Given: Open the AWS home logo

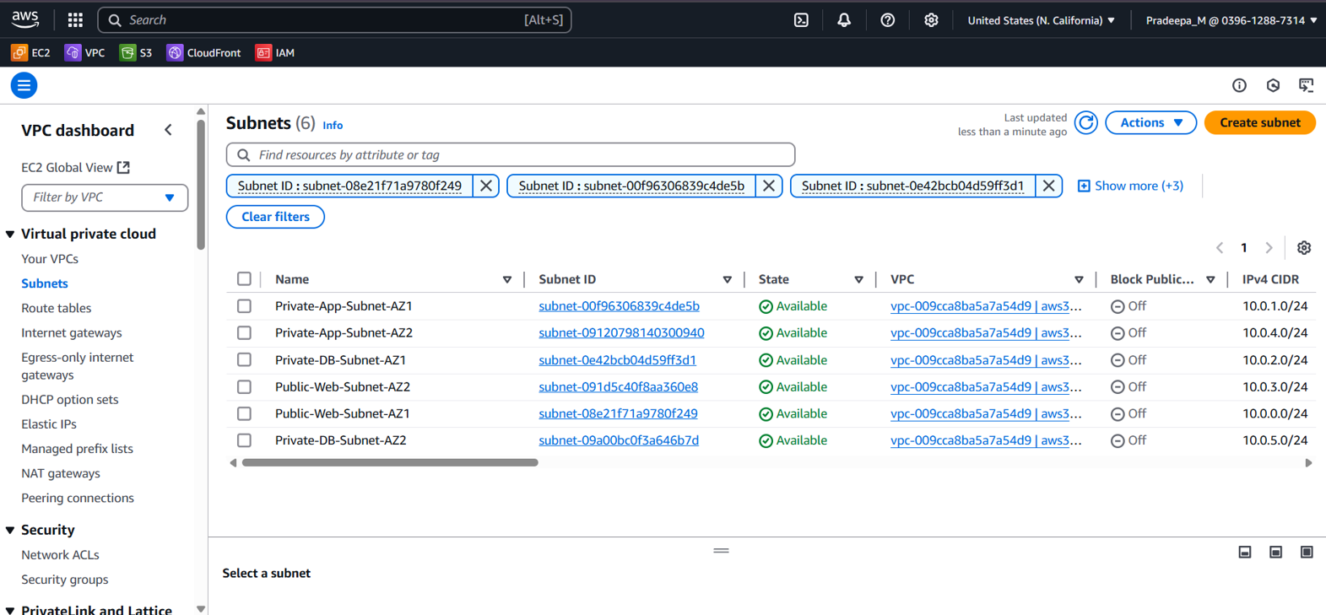Looking at the screenshot, I should tap(25, 19).
